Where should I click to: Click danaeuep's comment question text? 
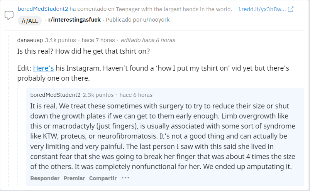point(83,51)
